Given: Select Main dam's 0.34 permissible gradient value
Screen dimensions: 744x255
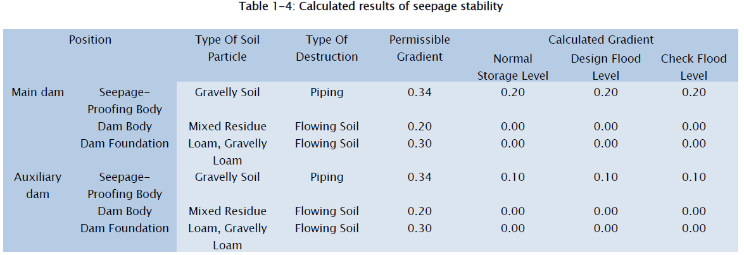Looking at the screenshot, I should coord(419,92).
